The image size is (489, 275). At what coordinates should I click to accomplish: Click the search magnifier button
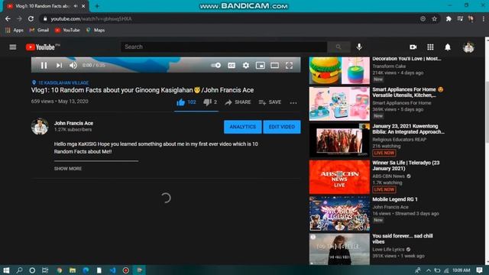point(338,47)
